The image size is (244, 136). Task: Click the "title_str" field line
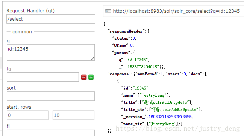(162, 109)
